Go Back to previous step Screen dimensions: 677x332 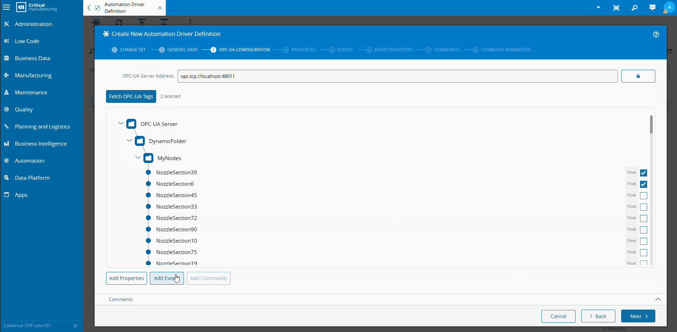coord(598,316)
